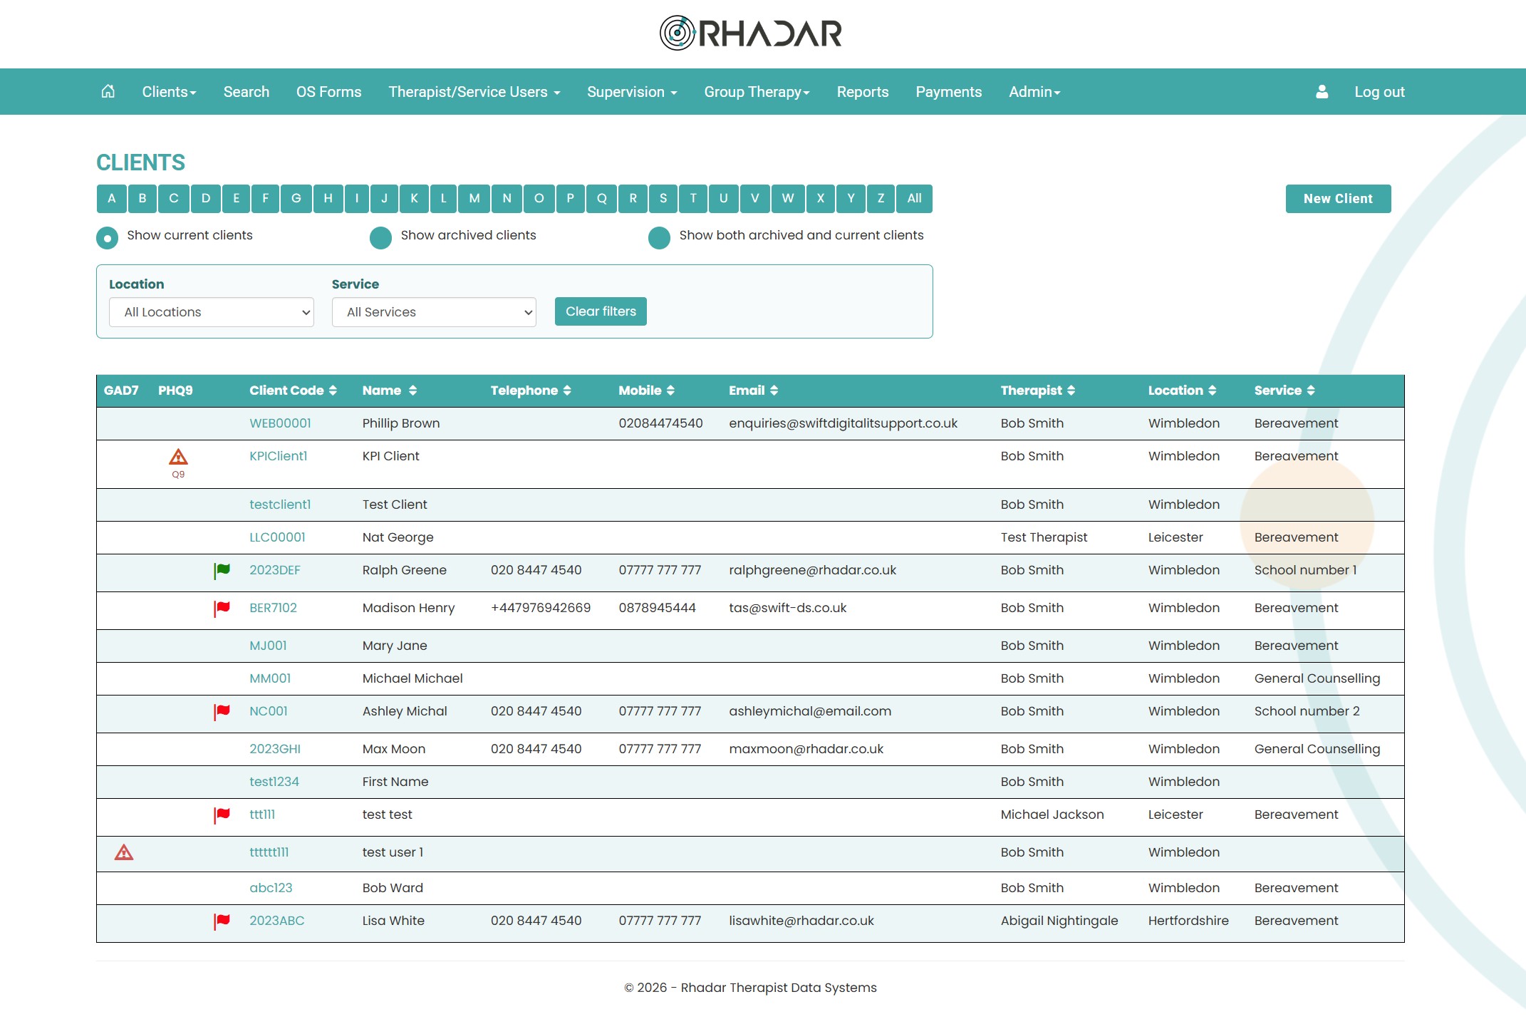
Task: Open client KPIClient1
Action: pyautogui.click(x=278, y=456)
